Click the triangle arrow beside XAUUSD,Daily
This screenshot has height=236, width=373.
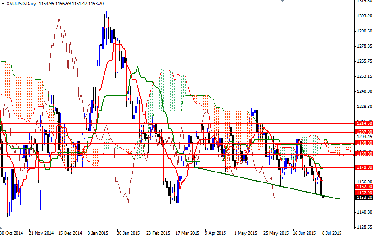coord(3,4)
